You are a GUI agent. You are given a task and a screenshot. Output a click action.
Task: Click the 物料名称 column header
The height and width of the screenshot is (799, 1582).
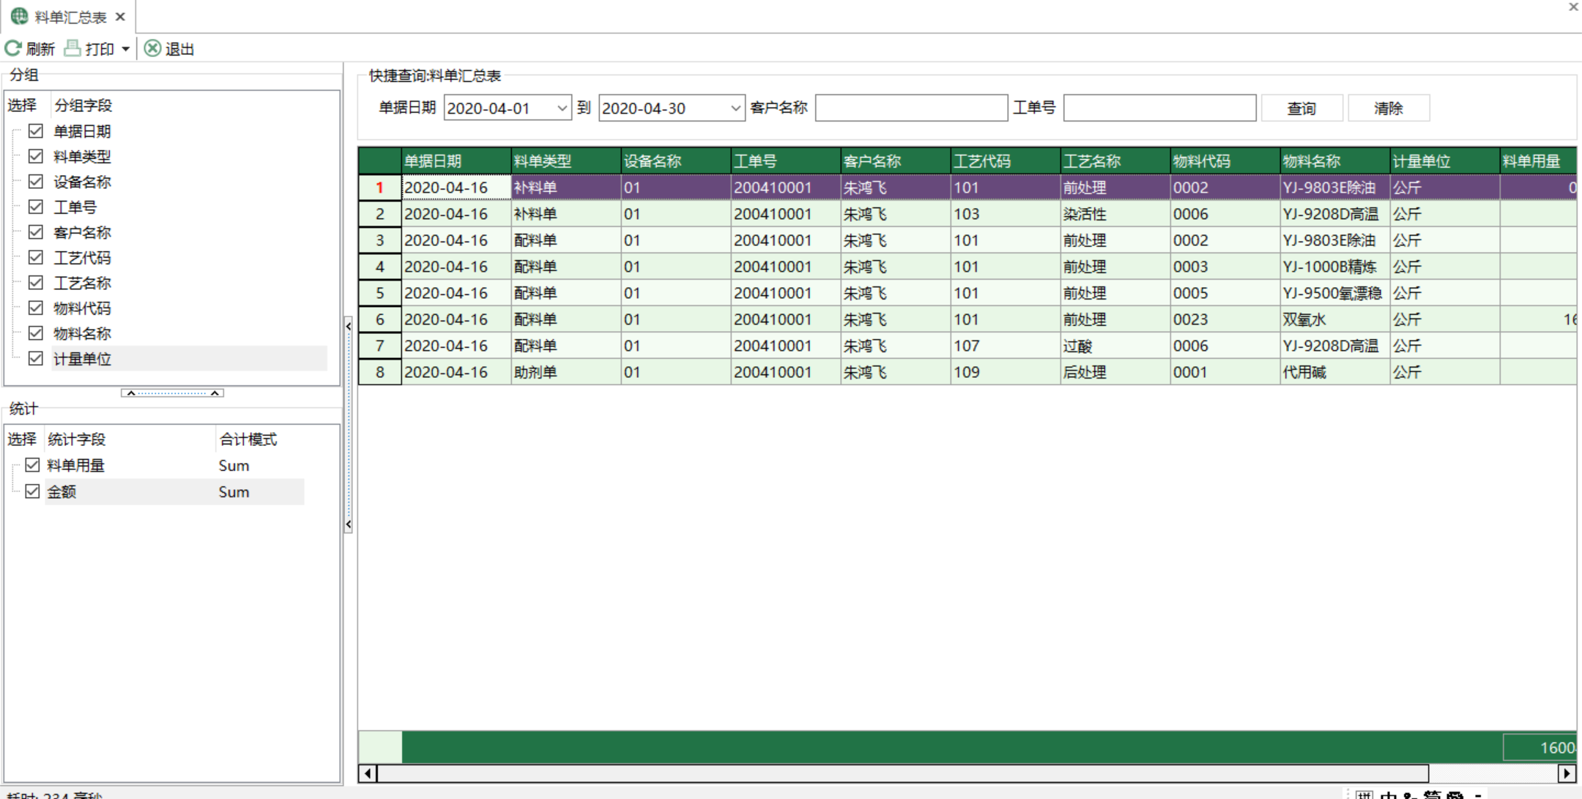pos(1334,161)
